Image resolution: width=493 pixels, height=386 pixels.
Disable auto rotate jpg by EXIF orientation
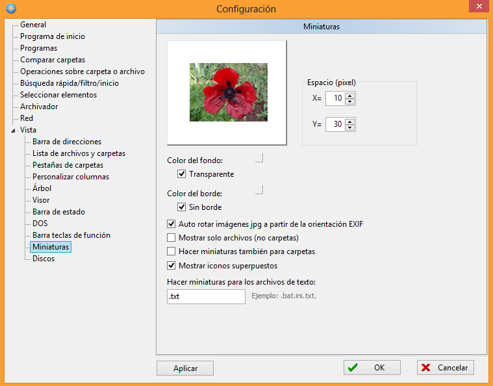171,224
